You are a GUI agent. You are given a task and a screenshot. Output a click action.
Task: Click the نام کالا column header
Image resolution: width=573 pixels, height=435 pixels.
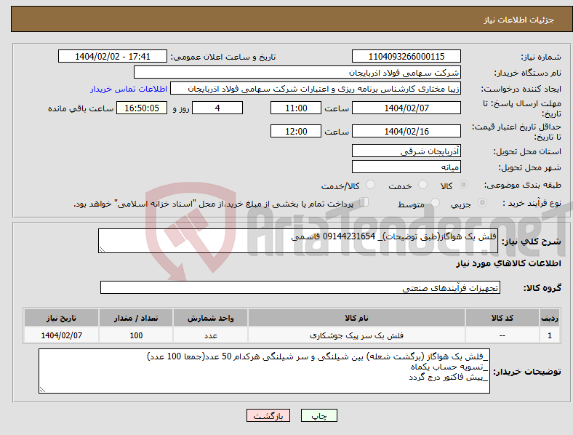point(356,318)
